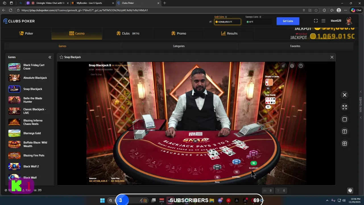Go back in browser history

(4, 10)
